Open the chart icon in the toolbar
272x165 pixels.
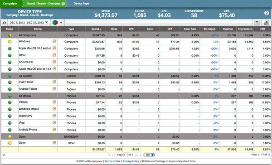point(266,23)
